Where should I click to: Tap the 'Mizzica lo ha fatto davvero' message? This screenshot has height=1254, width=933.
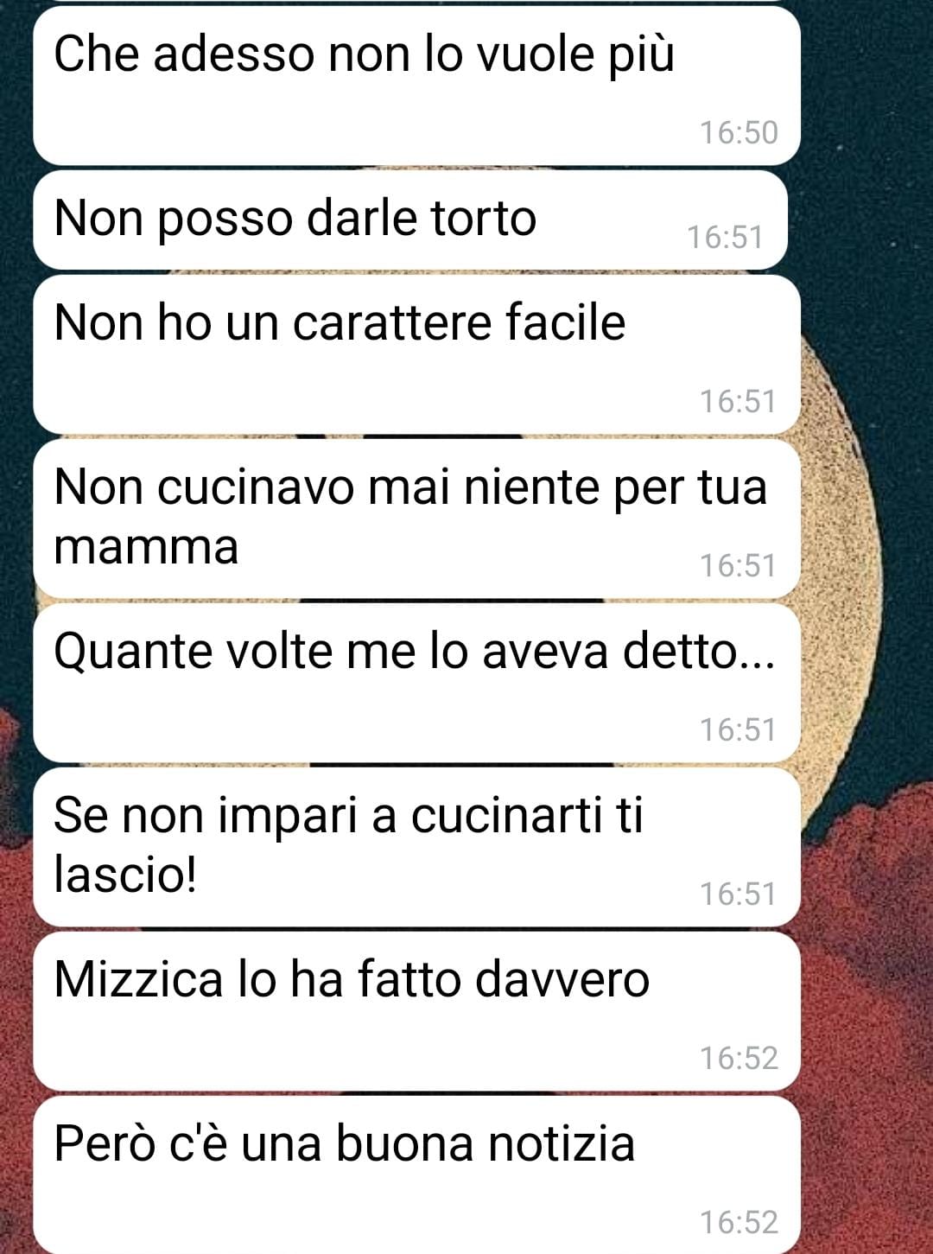[x=416, y=1011]
